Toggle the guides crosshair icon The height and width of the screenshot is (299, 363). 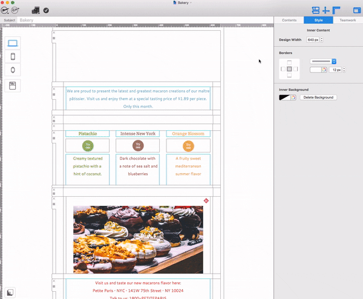325,10
